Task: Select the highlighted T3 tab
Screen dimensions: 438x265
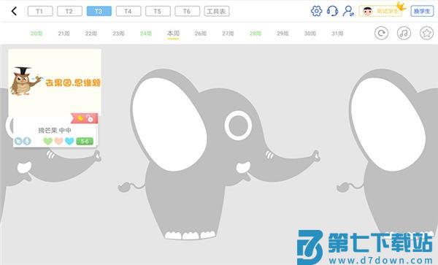Action: click(x=99, y=11)
